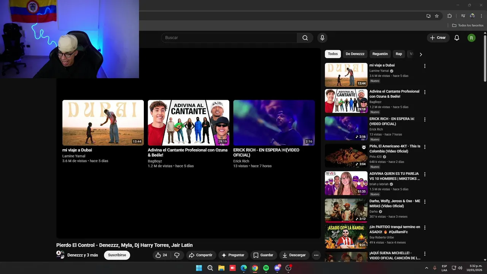Click the network icon in system tray
This screenshot has height=274, width=487.
click(454, 268)
